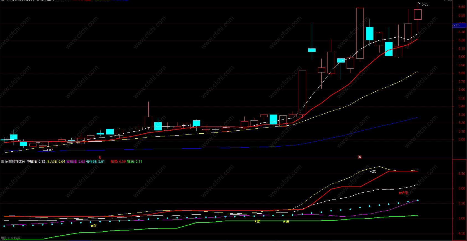Open the red 涨 event marker
Screen dimensions: 467x241
[x=360, y=157]
